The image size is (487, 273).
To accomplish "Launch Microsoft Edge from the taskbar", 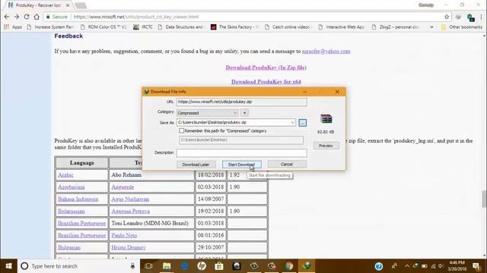I will tap(184, 266).
